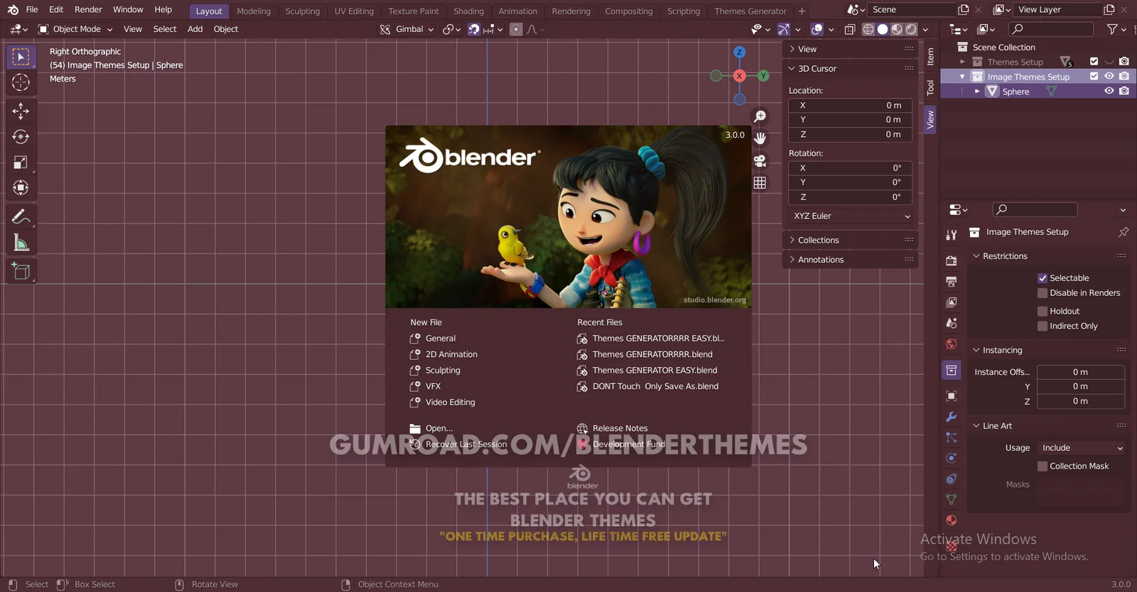The width and height of the screenshot is (1137, 592).
Task: Click the properties search field
Action: point(1035,209)
